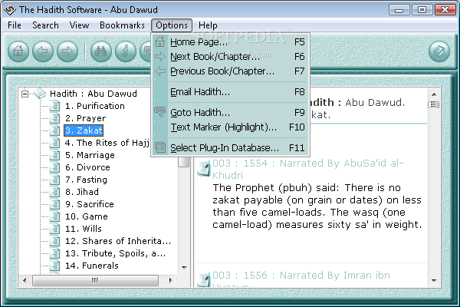Click the info toolbar icon

(126, 51)
